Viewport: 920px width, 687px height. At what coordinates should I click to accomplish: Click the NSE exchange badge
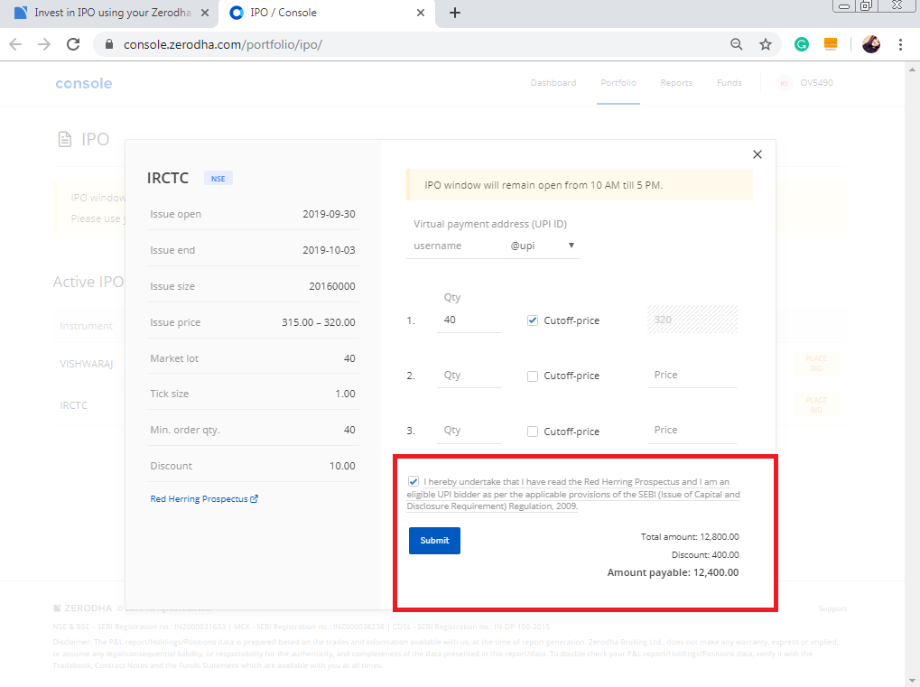[x=218, y=179]
